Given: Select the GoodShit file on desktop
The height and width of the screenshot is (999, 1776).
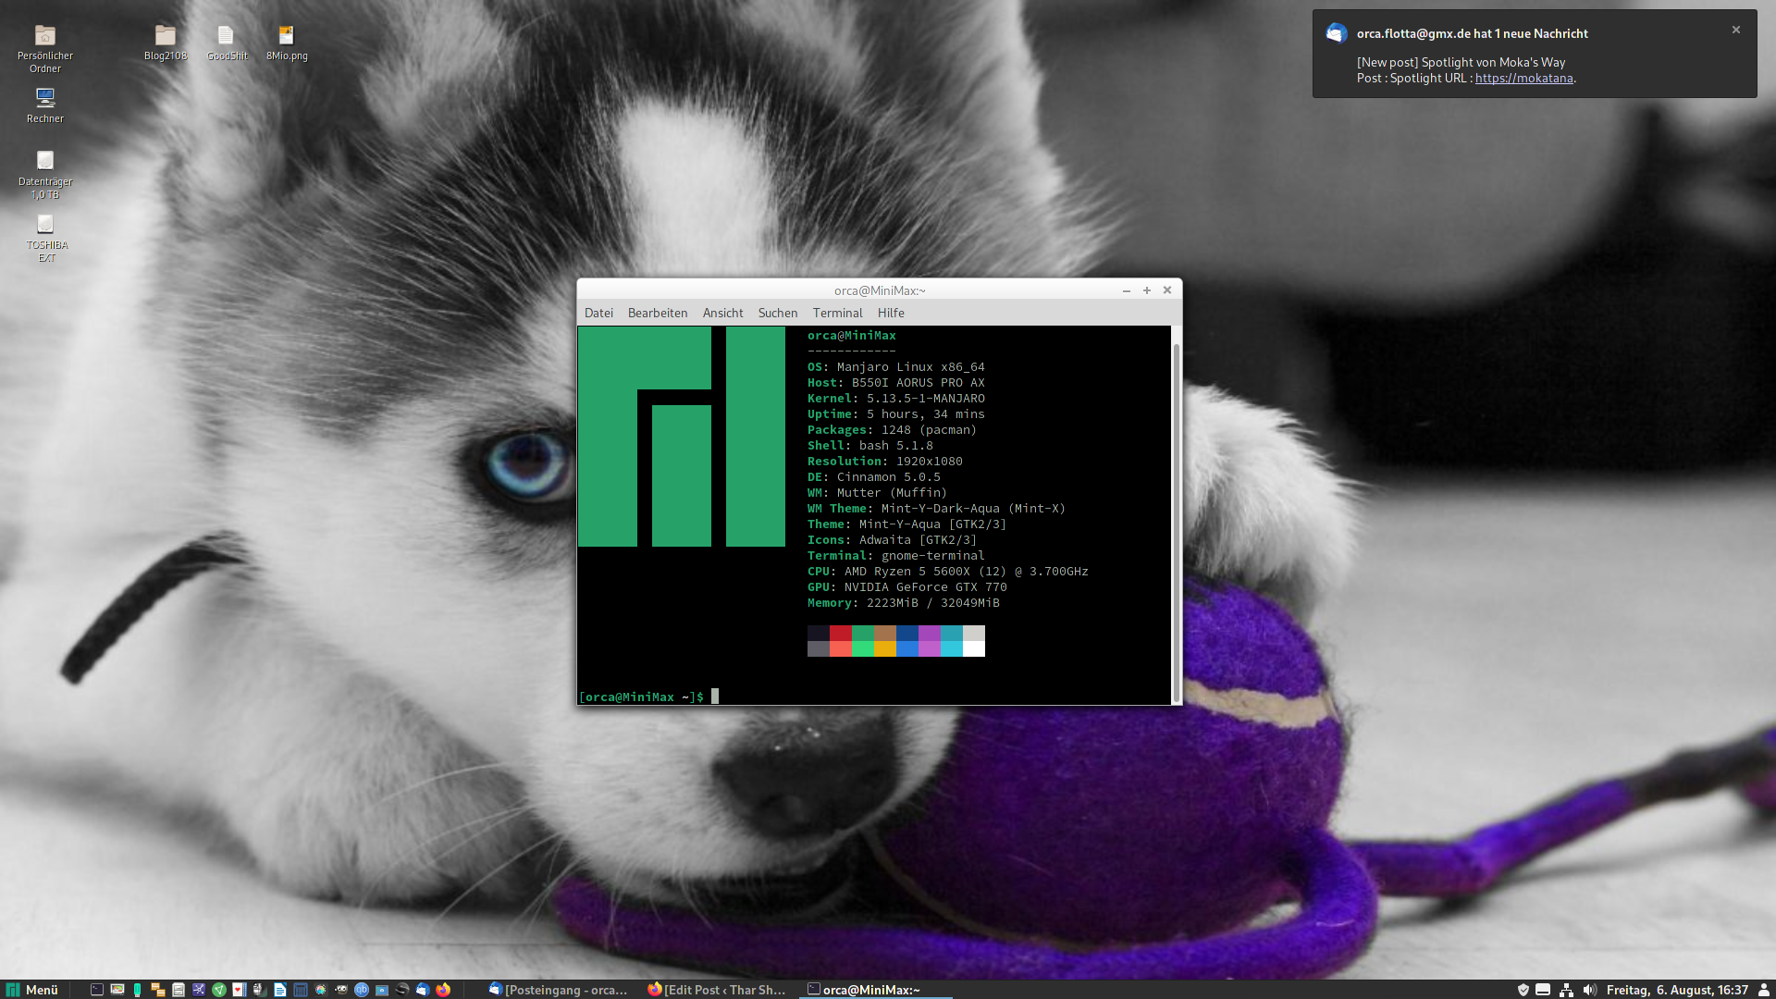Looking at the screenshot, I should click(x=227, y=42).
